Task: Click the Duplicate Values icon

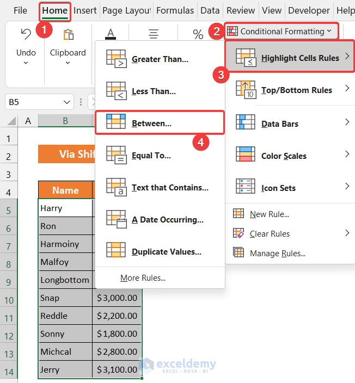Action: (116, 250)
